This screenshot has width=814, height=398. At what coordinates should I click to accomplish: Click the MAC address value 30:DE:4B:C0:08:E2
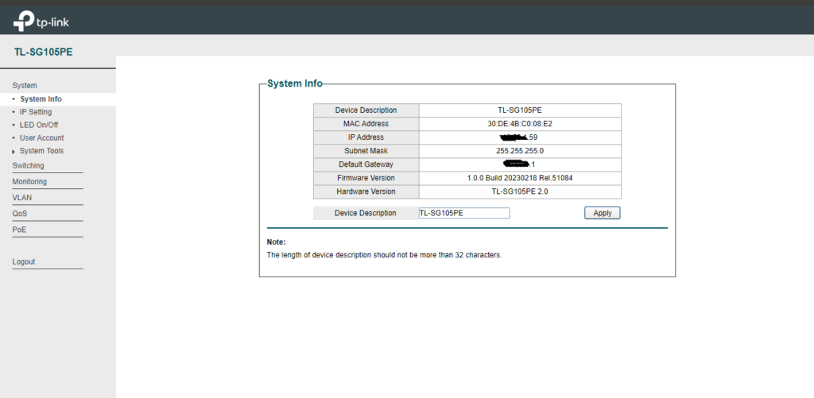click(520, 124)
